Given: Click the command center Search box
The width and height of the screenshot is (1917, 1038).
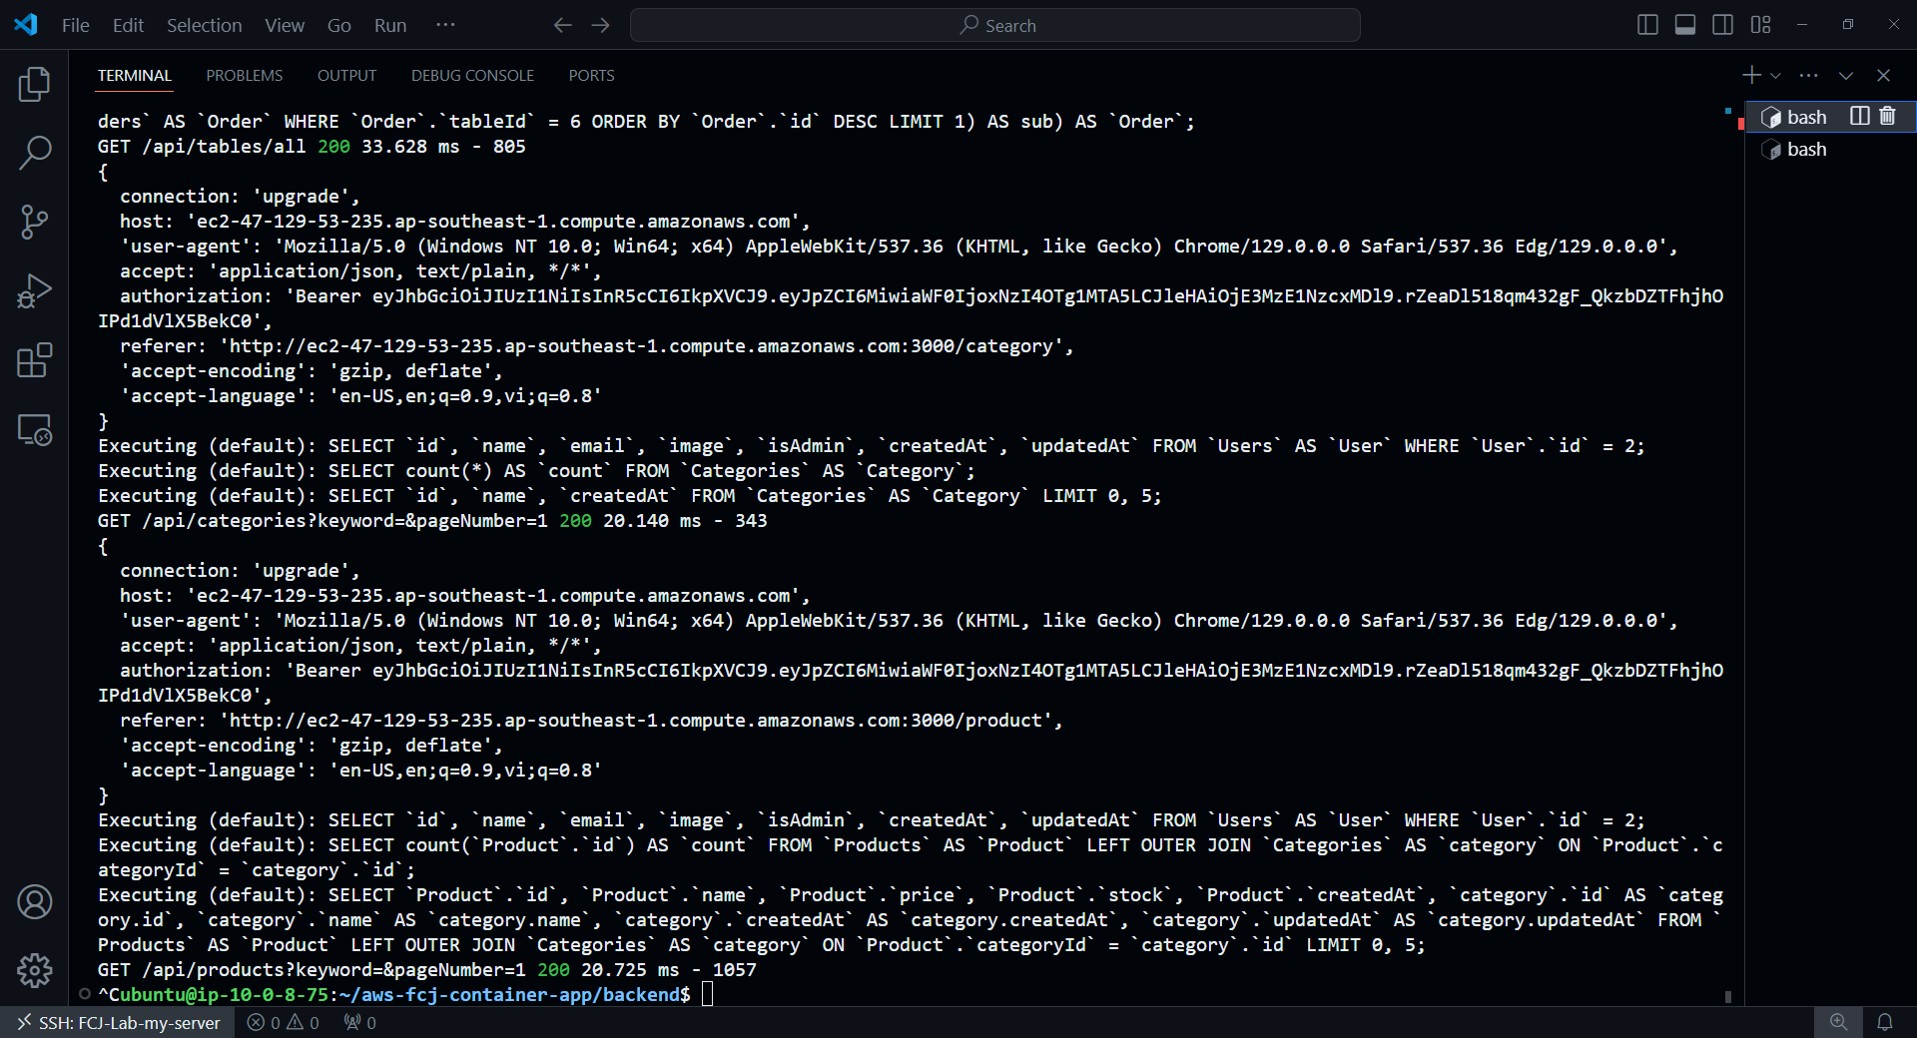Looking at the screenshot, I should [x=995, y=25].
